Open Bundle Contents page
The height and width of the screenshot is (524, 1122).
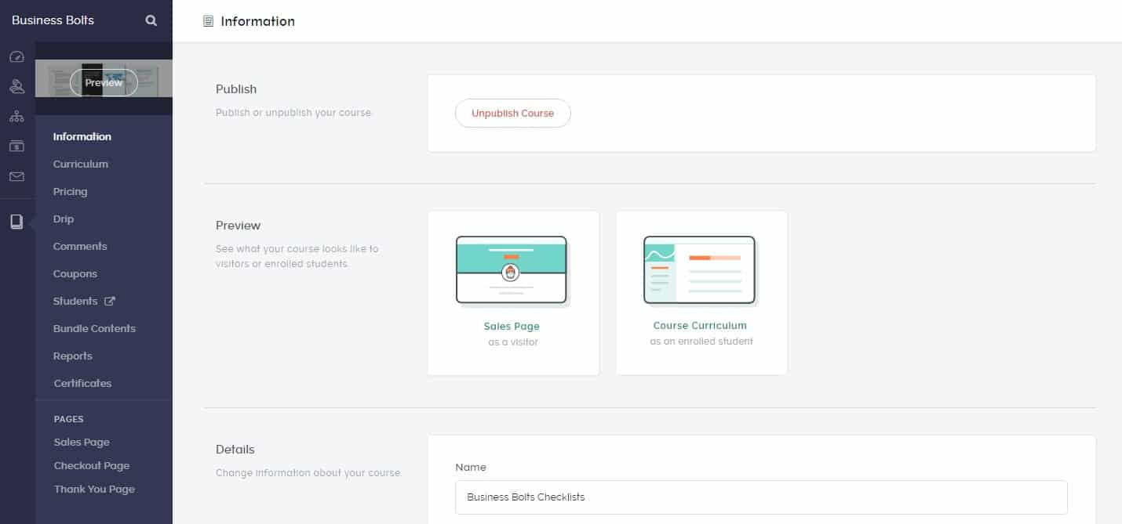pyautogui.click(x=94, y=328)
